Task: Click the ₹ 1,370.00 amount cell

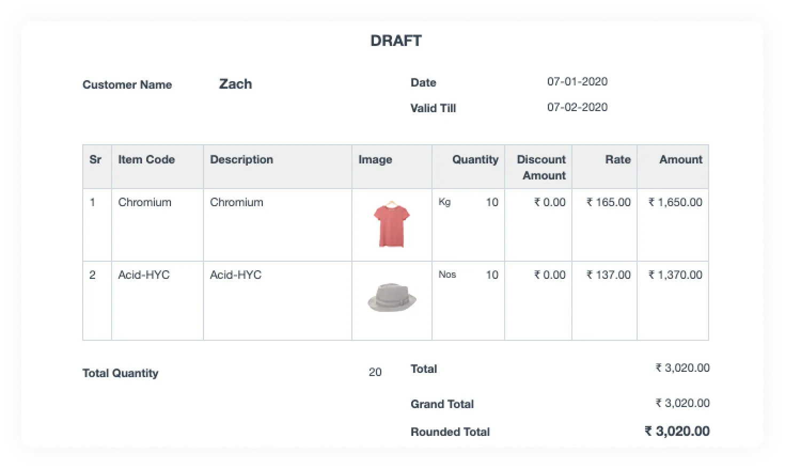Action: pyautogui.click(x=675, y=275)
